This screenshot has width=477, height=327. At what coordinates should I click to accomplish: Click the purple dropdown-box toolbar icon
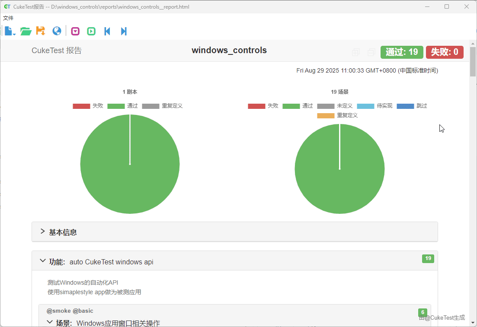[76, 31]
